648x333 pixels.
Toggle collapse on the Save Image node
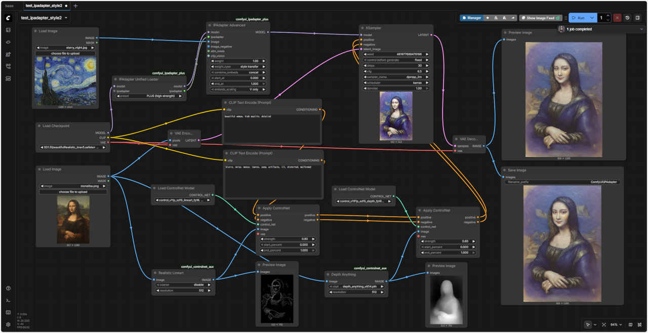click(505, 170)
